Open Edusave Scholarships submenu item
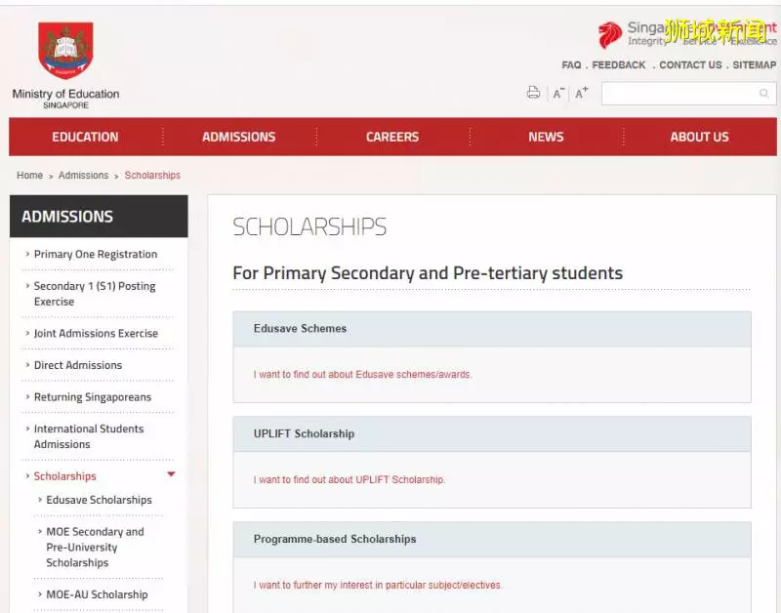 [x=100, y=500]
